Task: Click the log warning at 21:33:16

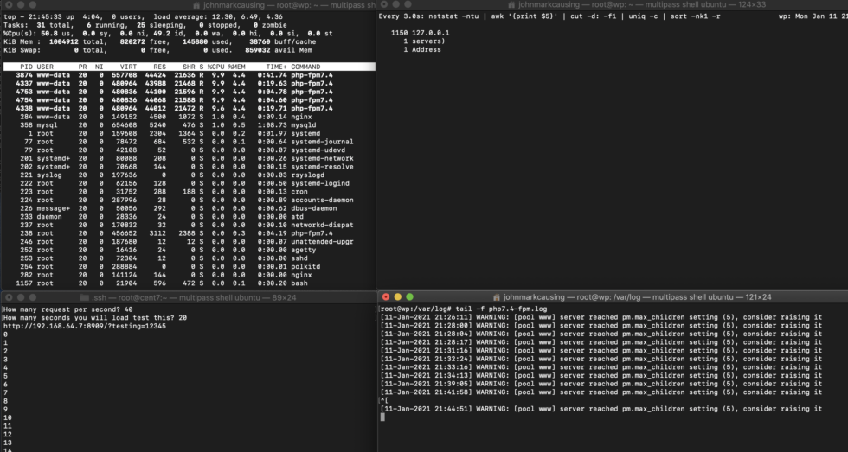Action: pos(601,367)
